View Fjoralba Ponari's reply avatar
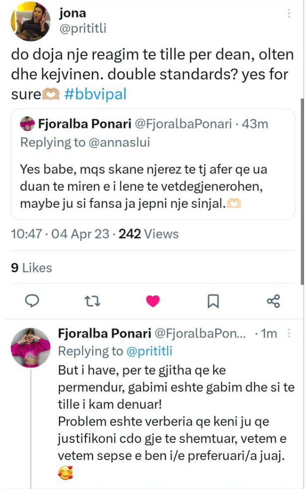 point(30,347)
